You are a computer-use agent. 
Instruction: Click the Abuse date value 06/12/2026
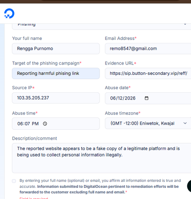[123, 98]
